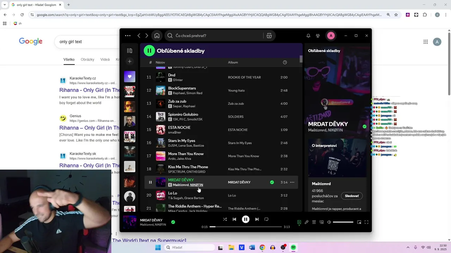Use the Spotify track list scrollbar

(301, 59)
